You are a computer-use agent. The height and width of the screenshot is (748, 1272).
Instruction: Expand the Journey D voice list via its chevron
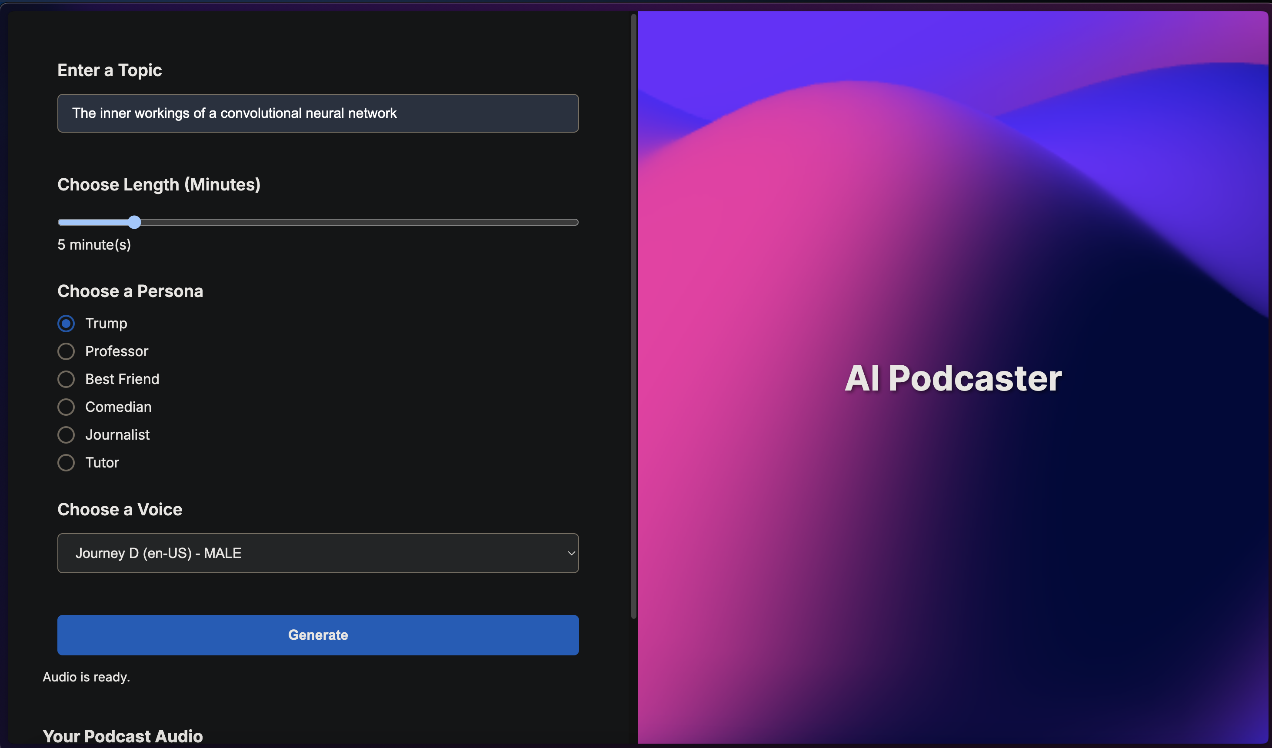[x=571, y=553]
